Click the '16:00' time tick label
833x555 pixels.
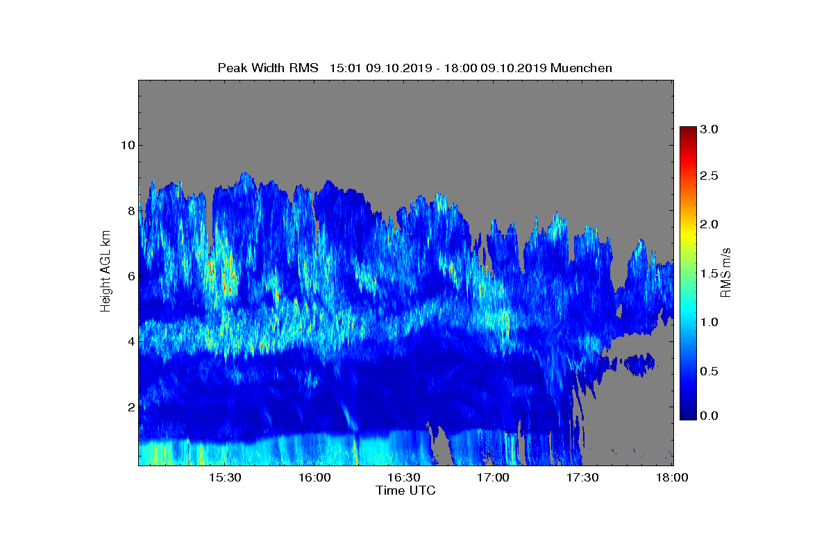pyautogui.click(x=314, y=477)
